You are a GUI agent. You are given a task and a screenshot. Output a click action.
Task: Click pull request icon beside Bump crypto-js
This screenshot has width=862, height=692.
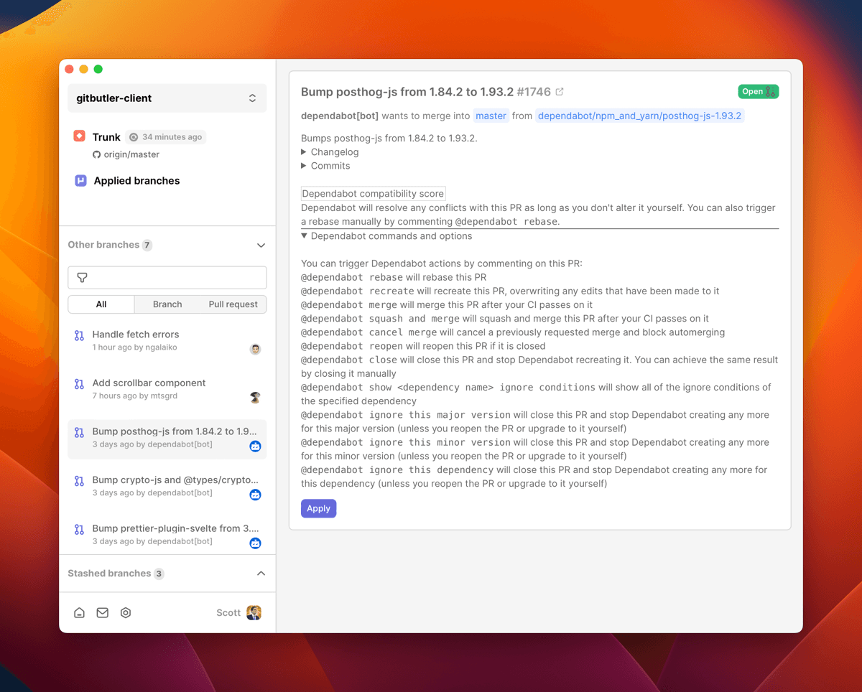click(x=80, y=481)
